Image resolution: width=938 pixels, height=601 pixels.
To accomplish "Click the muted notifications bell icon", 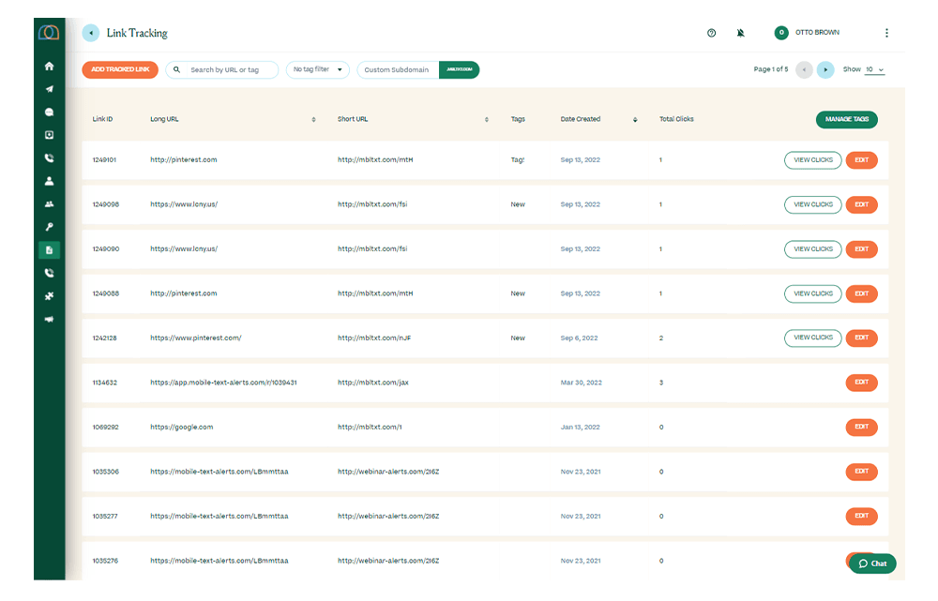I will [x=740, y=33].
